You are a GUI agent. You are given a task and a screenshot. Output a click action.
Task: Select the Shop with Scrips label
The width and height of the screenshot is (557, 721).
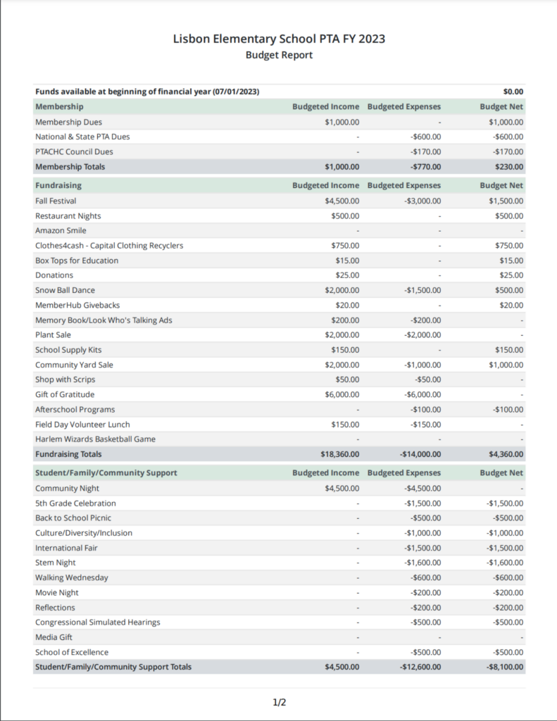(x=65, y=380)
